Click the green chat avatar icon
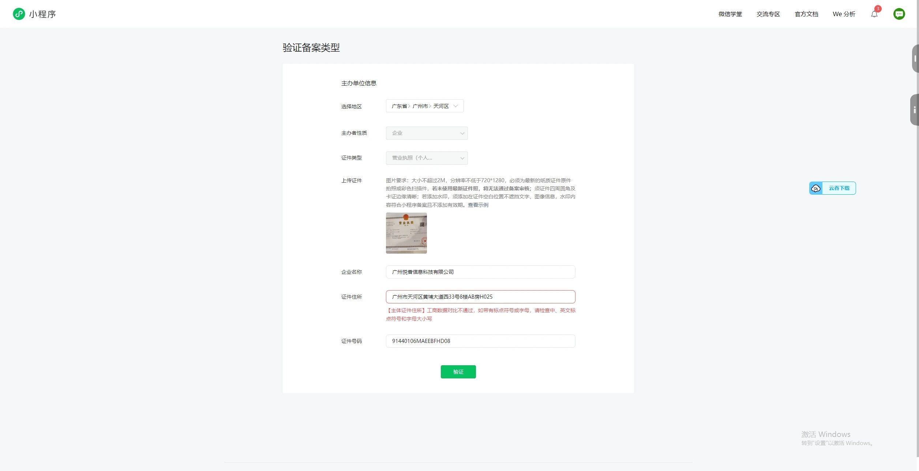 click(899, 14)
